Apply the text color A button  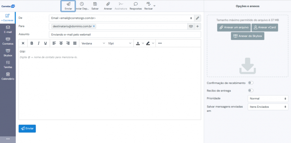pos(138,43)
